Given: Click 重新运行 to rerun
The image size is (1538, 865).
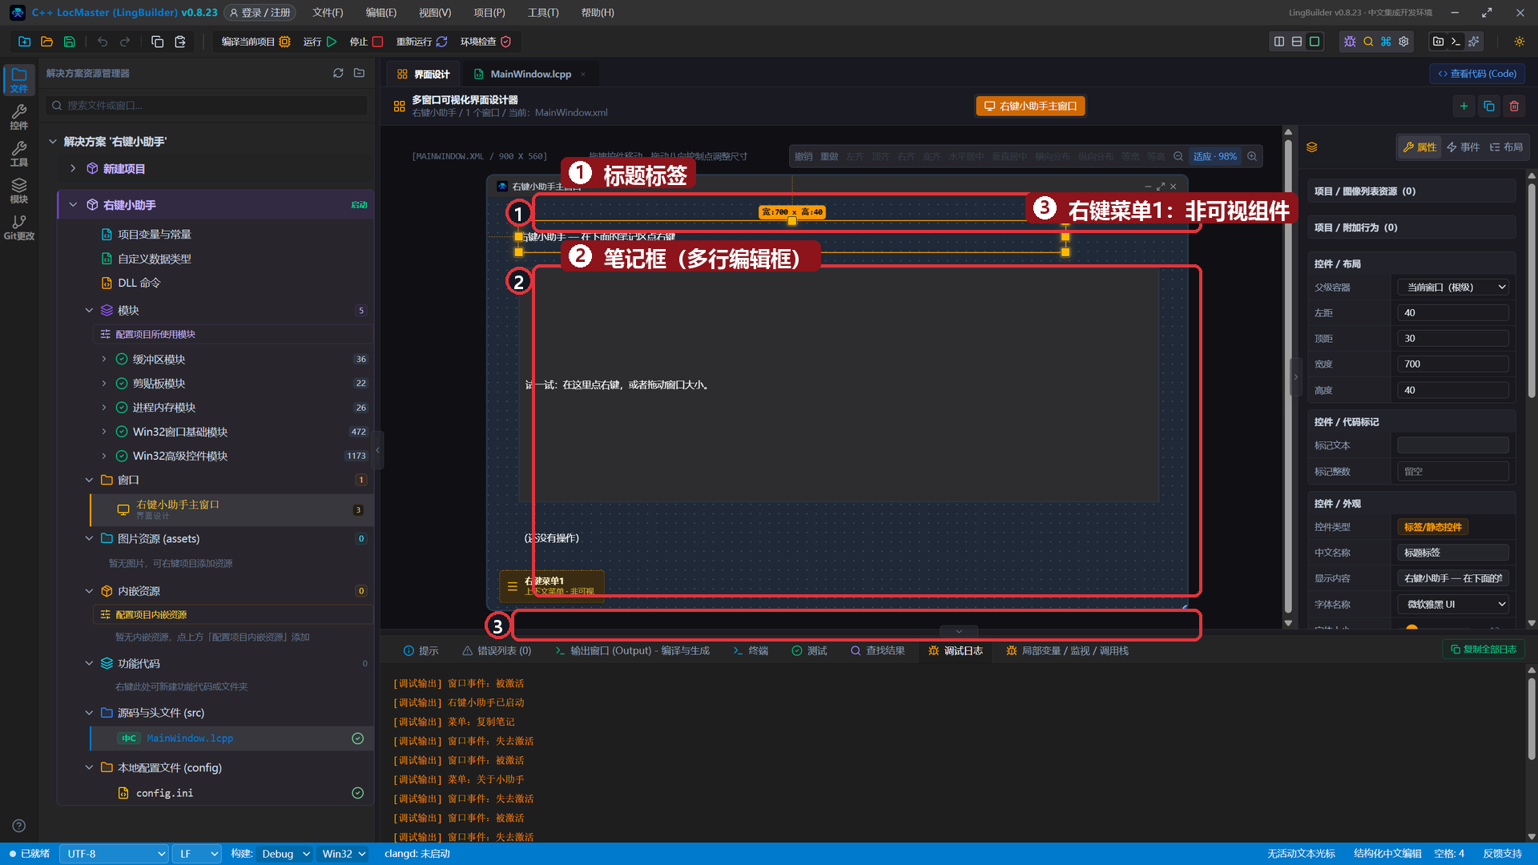Looking at the screenshot, I should tap(421, 42).
